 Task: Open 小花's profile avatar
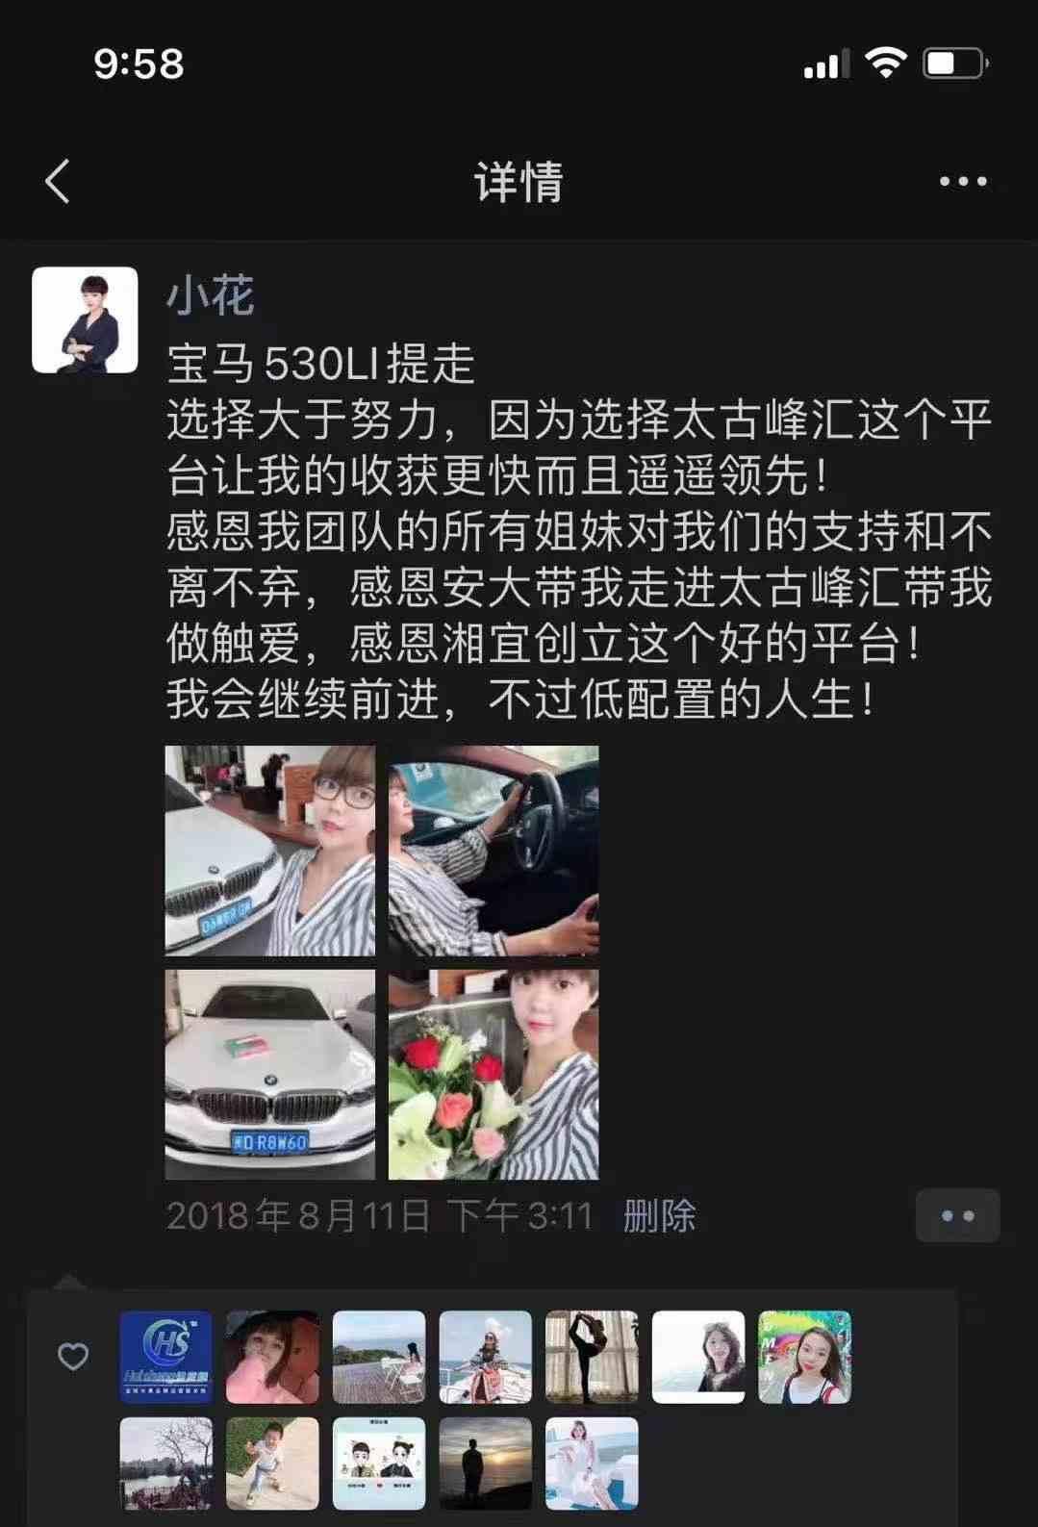coord(85,319)
